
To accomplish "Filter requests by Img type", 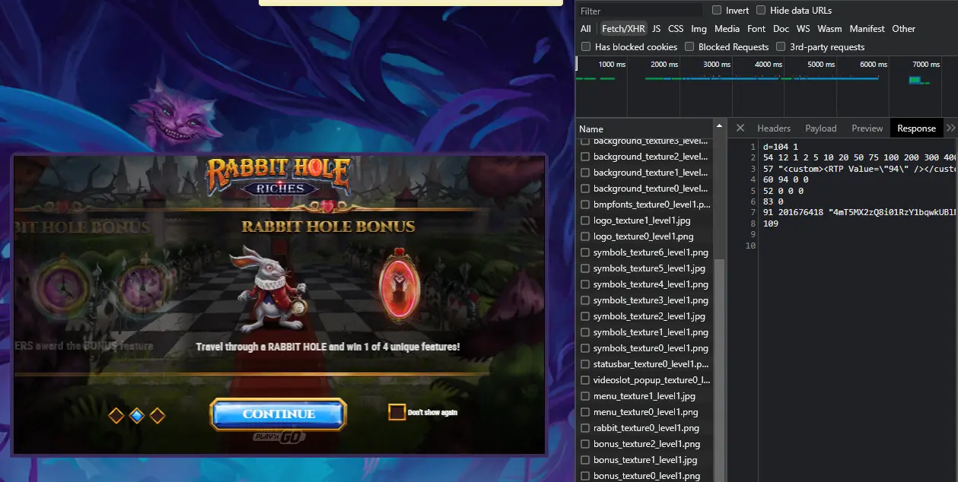I will (x=699, y=29).
